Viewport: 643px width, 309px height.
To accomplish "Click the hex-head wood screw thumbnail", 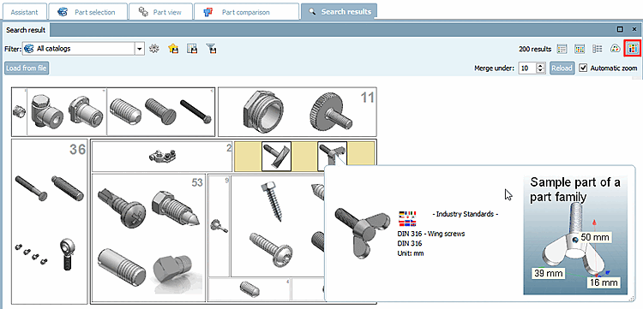I will 272,202.
